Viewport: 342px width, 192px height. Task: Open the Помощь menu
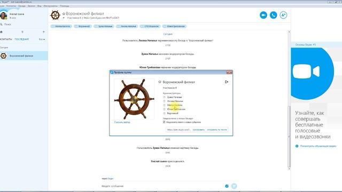click(64, 6)
